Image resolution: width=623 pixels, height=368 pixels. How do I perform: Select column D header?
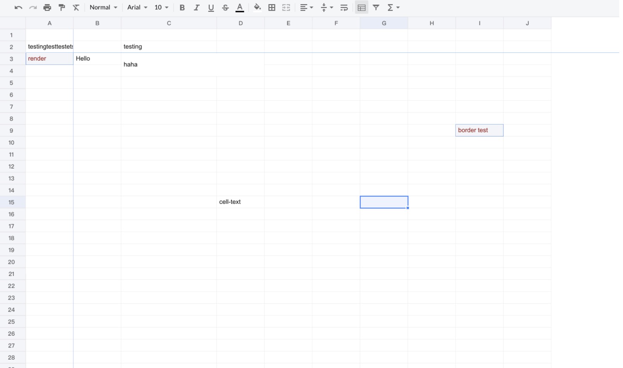click(240, 23)
